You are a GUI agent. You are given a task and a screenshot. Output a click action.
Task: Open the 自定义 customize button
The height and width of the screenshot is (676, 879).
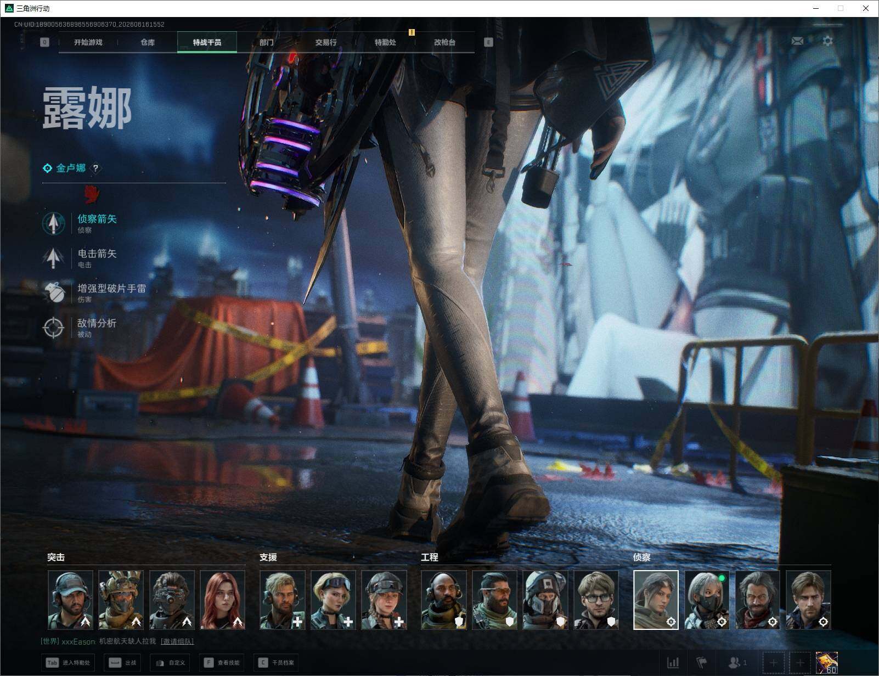point(170,663)
